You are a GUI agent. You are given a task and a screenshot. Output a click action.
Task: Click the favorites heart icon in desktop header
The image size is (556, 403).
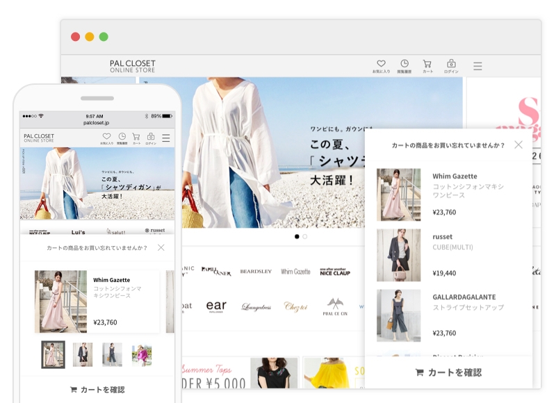(x=381, y=64)
